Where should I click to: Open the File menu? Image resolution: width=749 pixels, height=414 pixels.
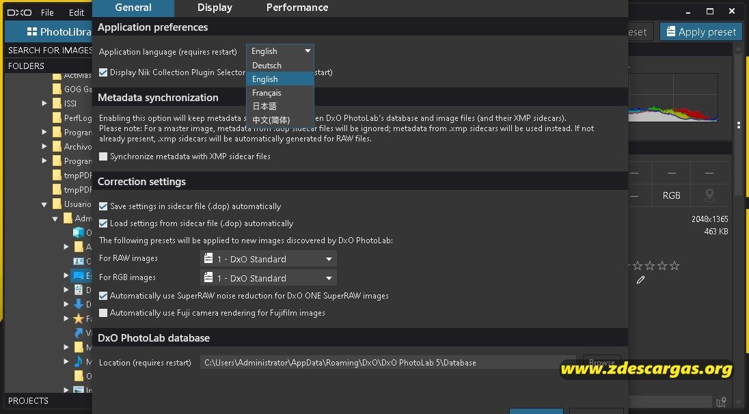[x=47, y=13]
